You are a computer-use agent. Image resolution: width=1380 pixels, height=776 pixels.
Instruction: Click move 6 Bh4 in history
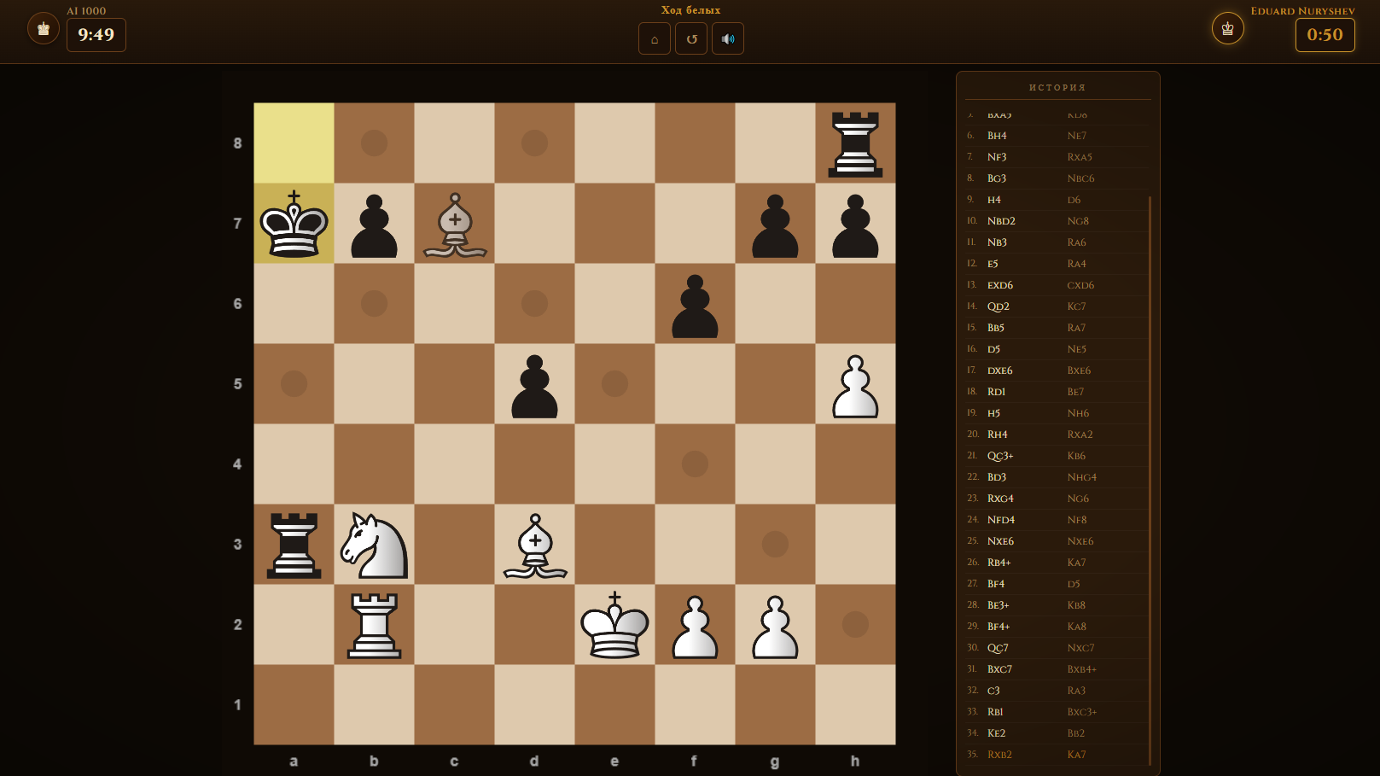997,136
